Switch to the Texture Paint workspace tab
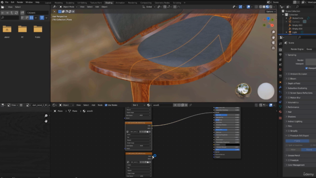This screenshot has width=316, height=178. coord(96,3)
